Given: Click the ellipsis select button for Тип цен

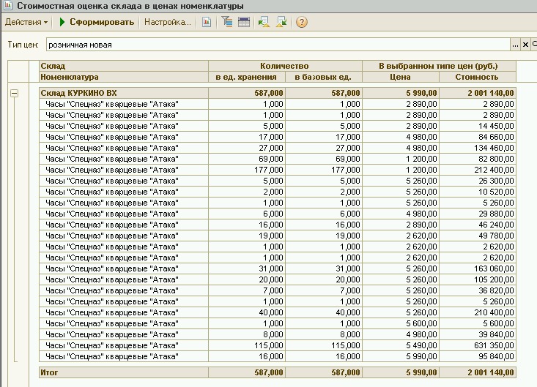Looking at the screenshot, I should pos(515,45).
